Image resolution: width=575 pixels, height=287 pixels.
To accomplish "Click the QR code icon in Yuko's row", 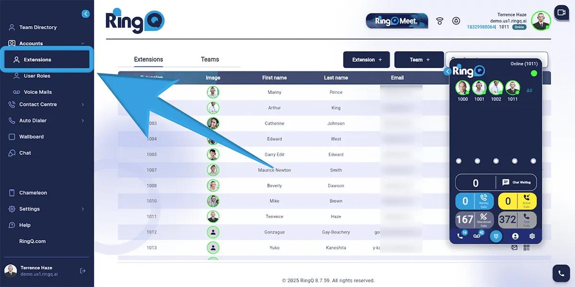I will pyautogui.click(x=527, y=248).
